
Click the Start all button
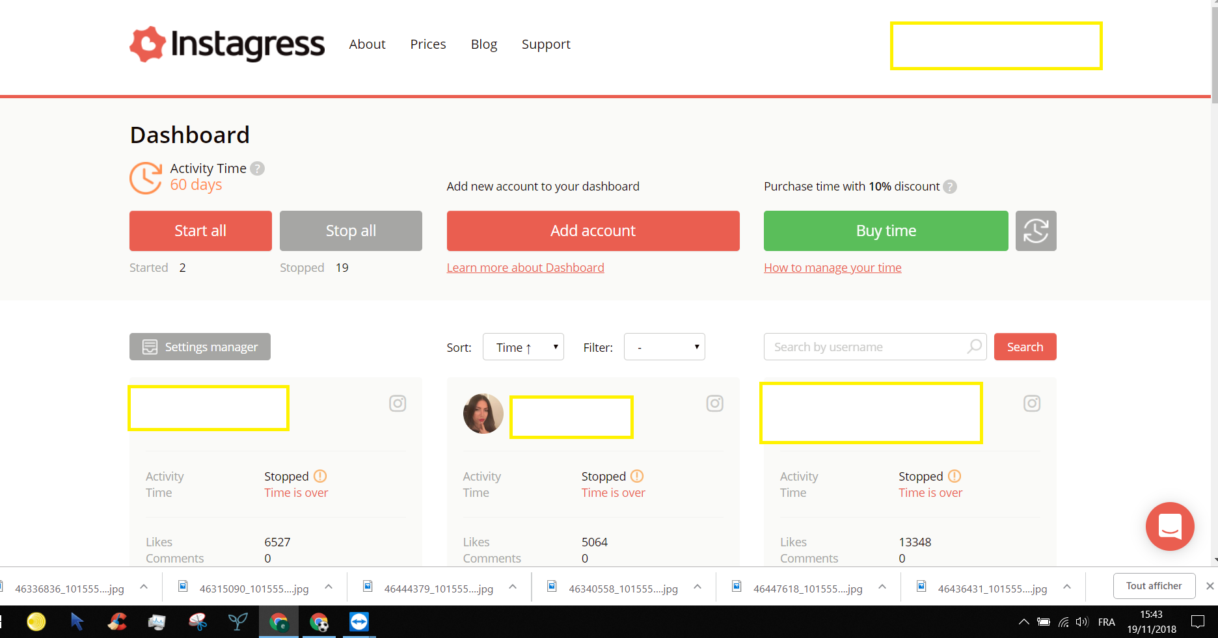point(200,231)
